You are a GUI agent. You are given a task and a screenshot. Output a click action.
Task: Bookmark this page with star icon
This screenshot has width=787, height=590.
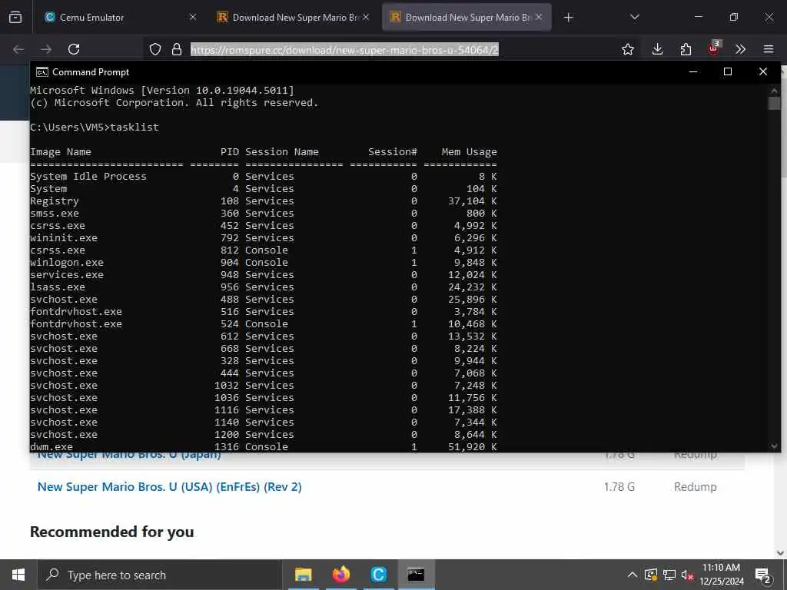(x=627, y=49)
